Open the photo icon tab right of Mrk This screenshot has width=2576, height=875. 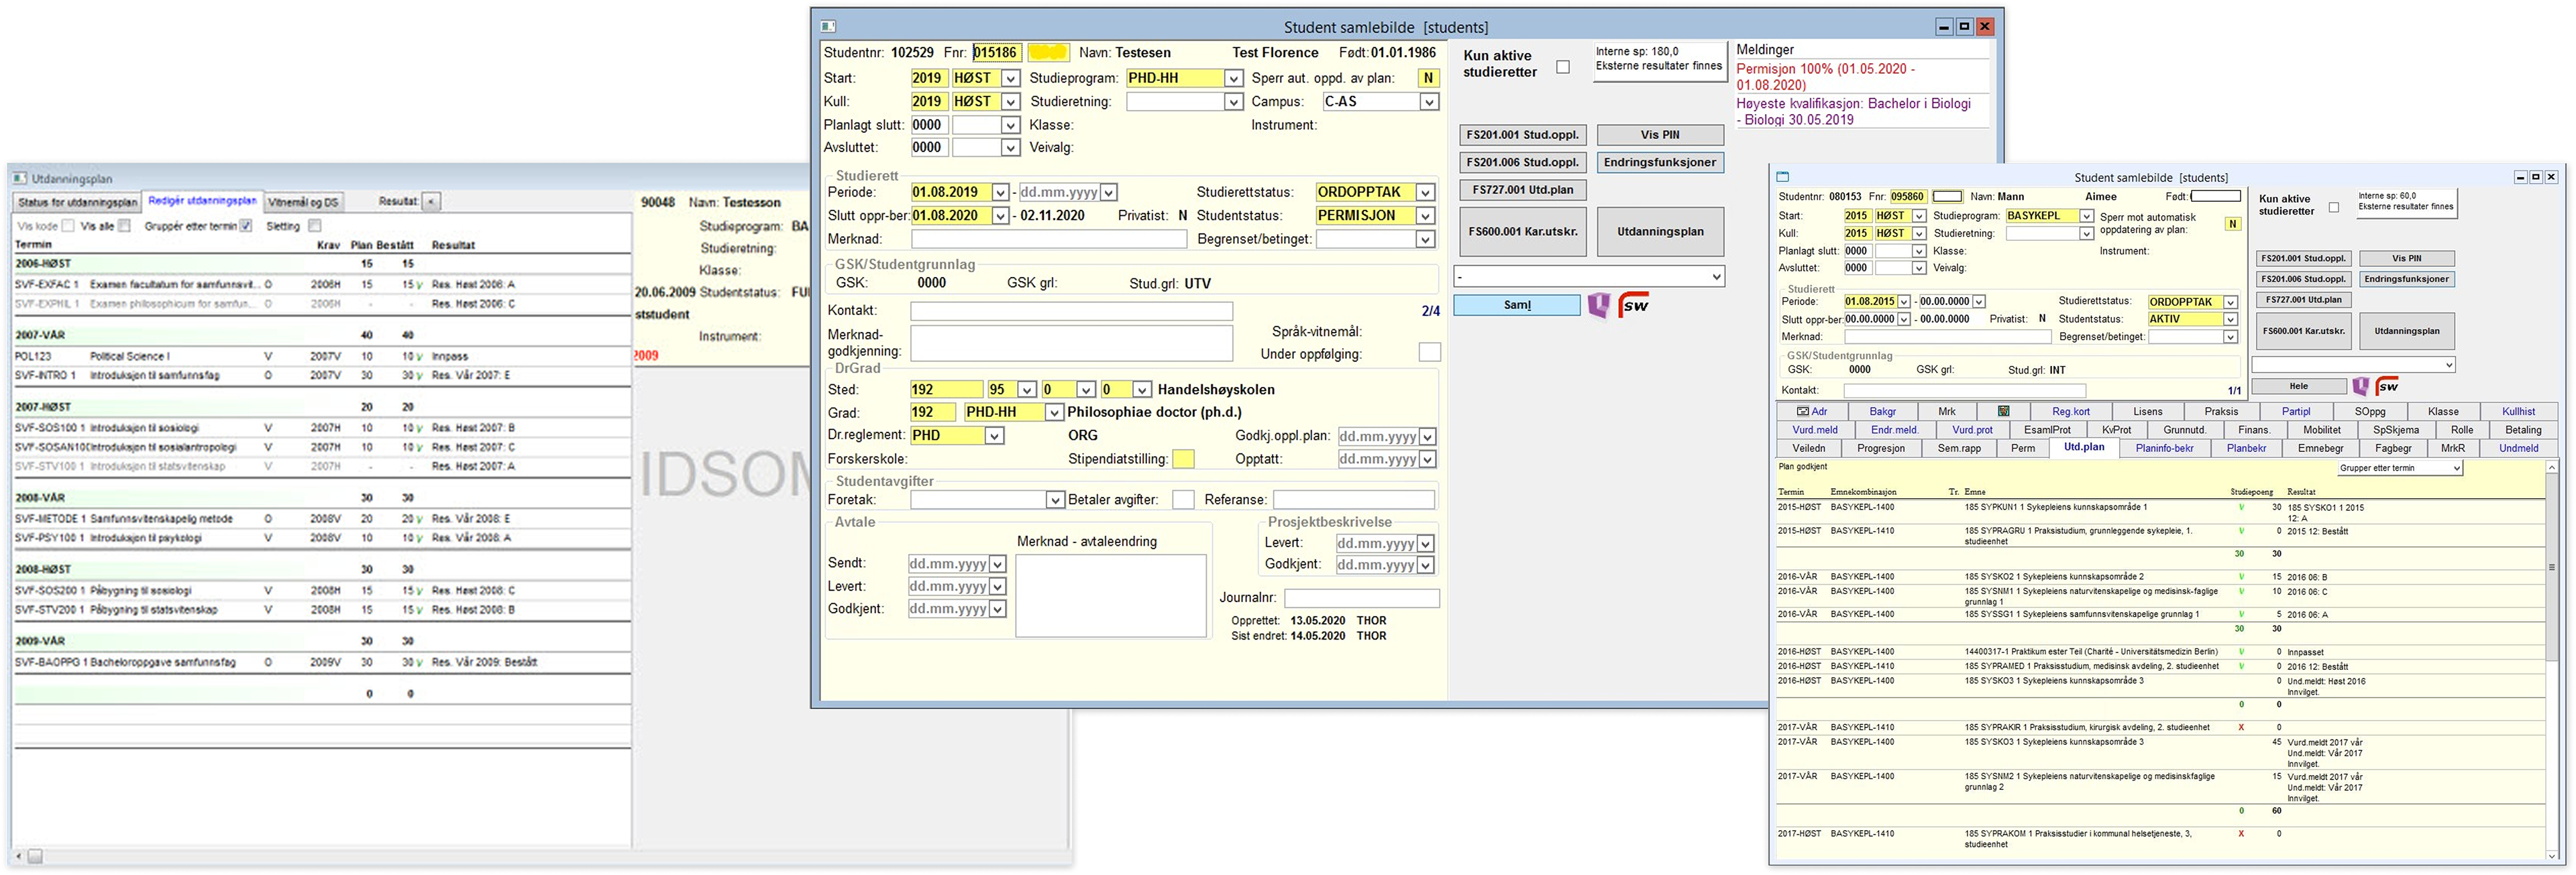2004,411
